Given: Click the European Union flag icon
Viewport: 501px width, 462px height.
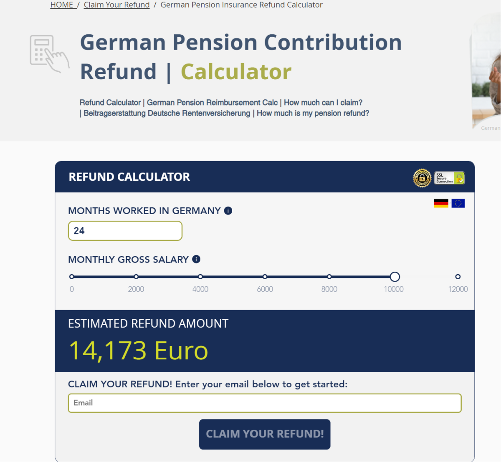Looking at the screenshot, I should 458,203.
